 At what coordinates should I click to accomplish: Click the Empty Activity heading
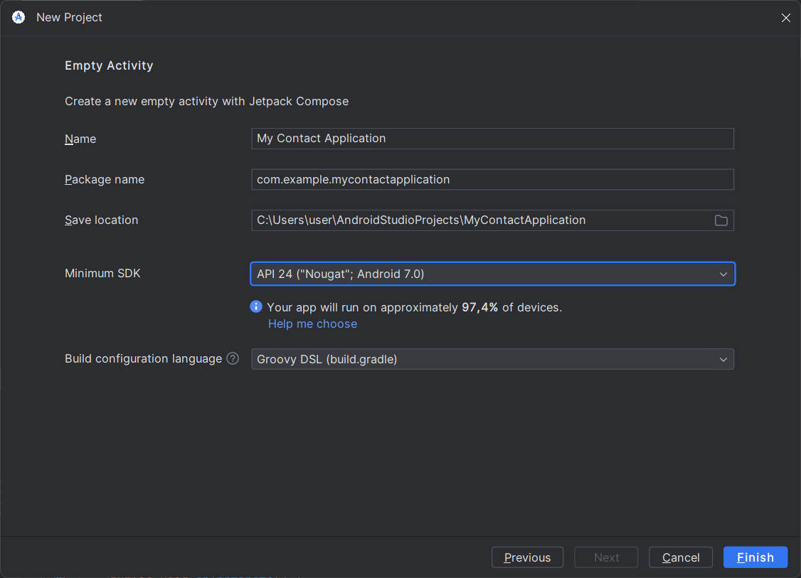point(109,65)
